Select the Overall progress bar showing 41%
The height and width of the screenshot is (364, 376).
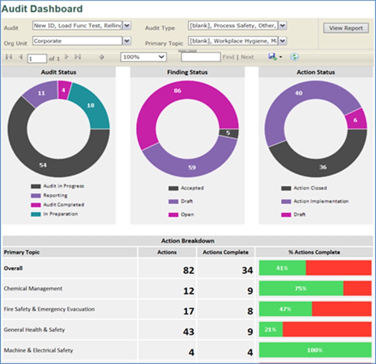pyautogui.click(x=314, y=268)
